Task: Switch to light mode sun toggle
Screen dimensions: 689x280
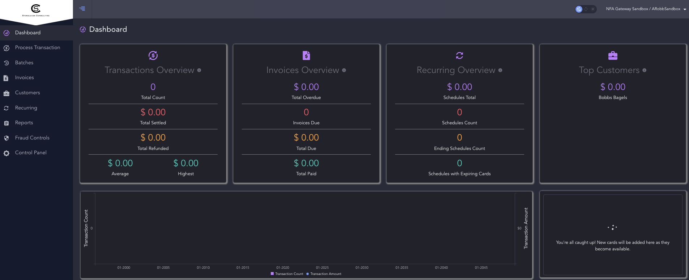Action: 593,9
